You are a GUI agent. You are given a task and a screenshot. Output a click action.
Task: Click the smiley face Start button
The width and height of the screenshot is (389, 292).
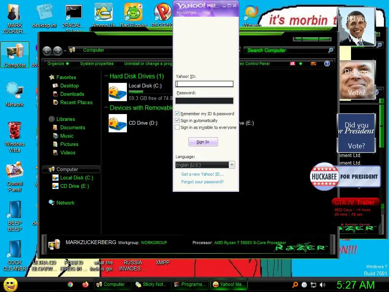coord(10,284)
